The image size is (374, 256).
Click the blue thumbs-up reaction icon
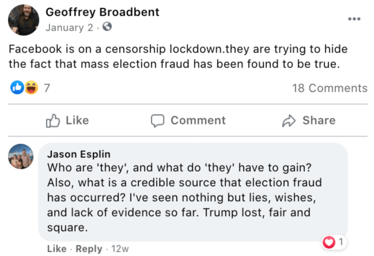(x=17, y=88)
